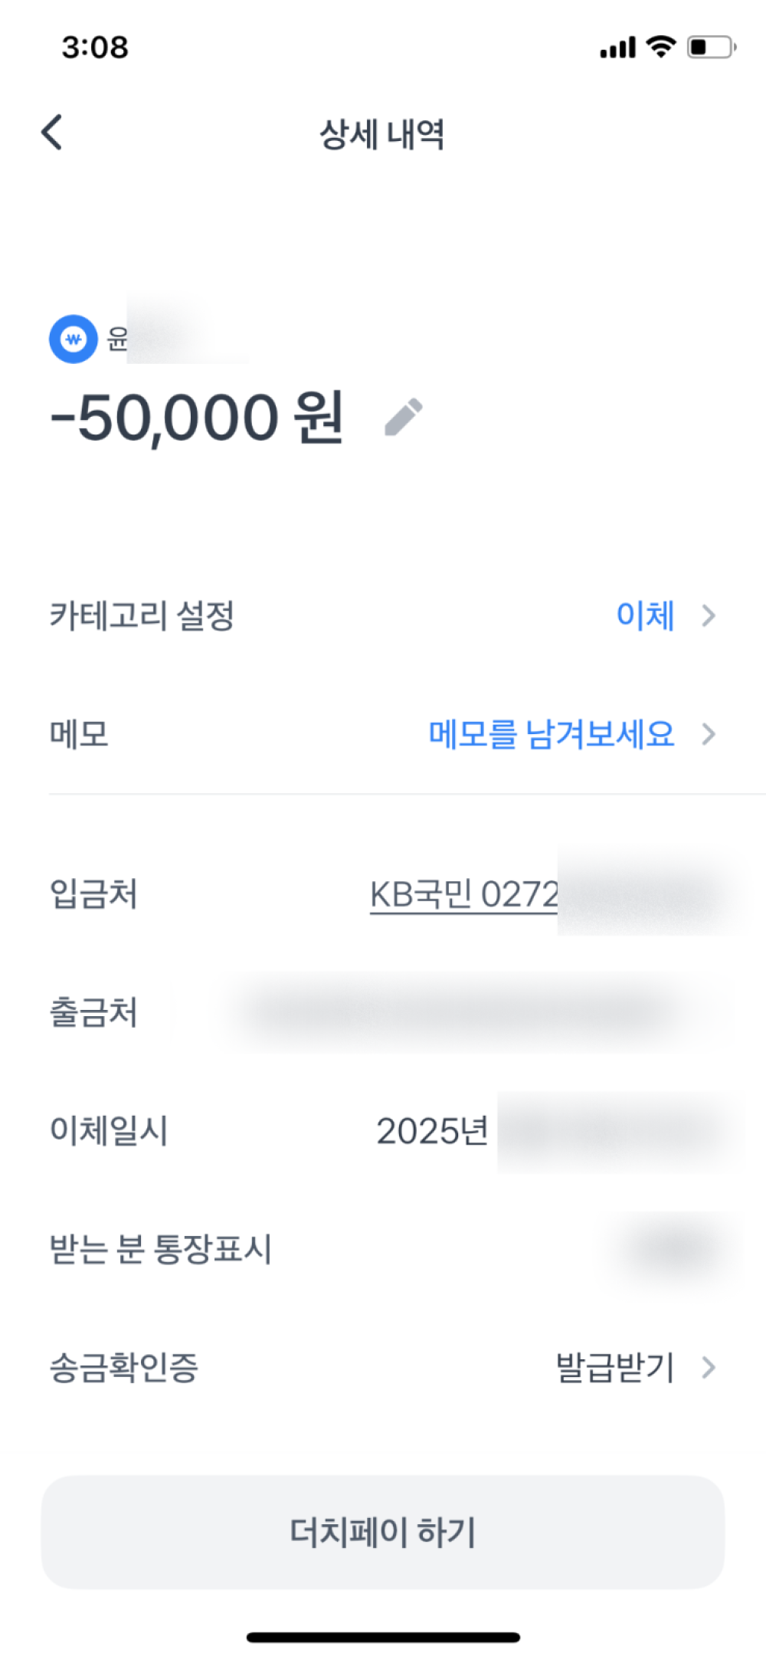Tap the 3:08 clock in status bar
This screenshot has width=766, height=1659.
[95, 48]
